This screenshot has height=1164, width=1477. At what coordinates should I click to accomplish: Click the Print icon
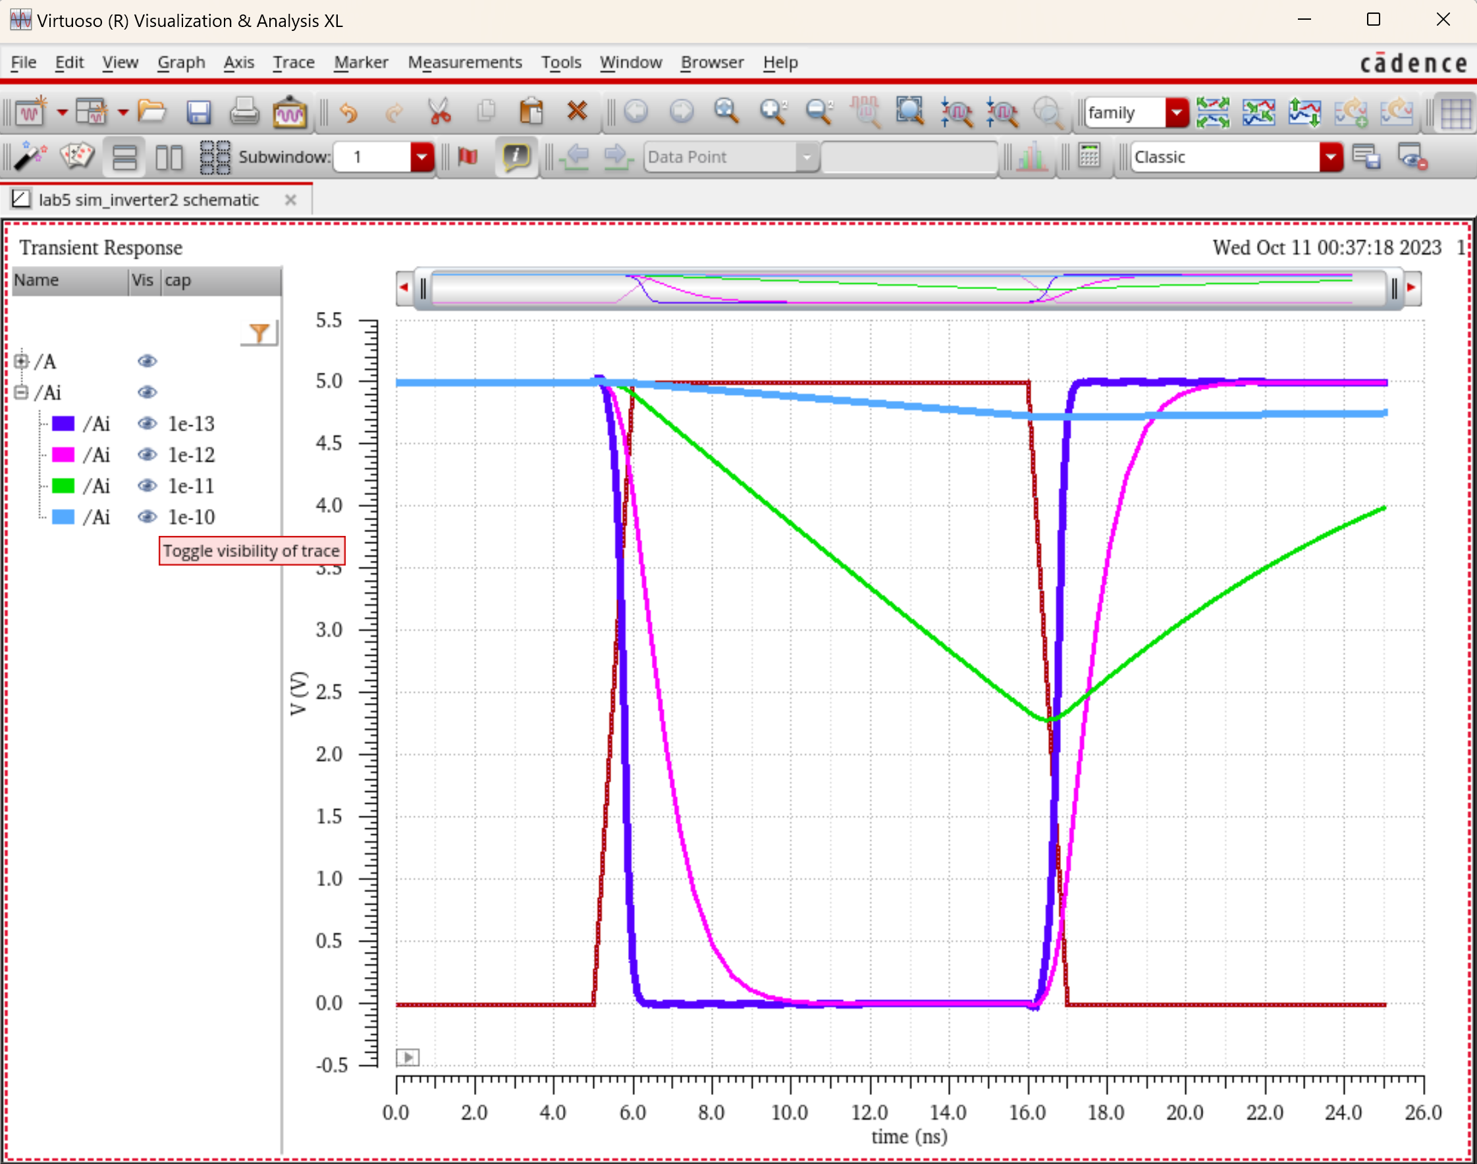pos(244,112)
